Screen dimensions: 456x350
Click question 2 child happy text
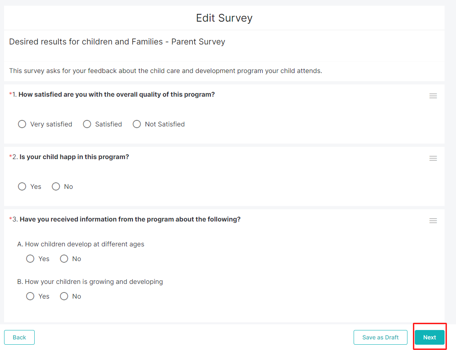[x=74, y=157]
